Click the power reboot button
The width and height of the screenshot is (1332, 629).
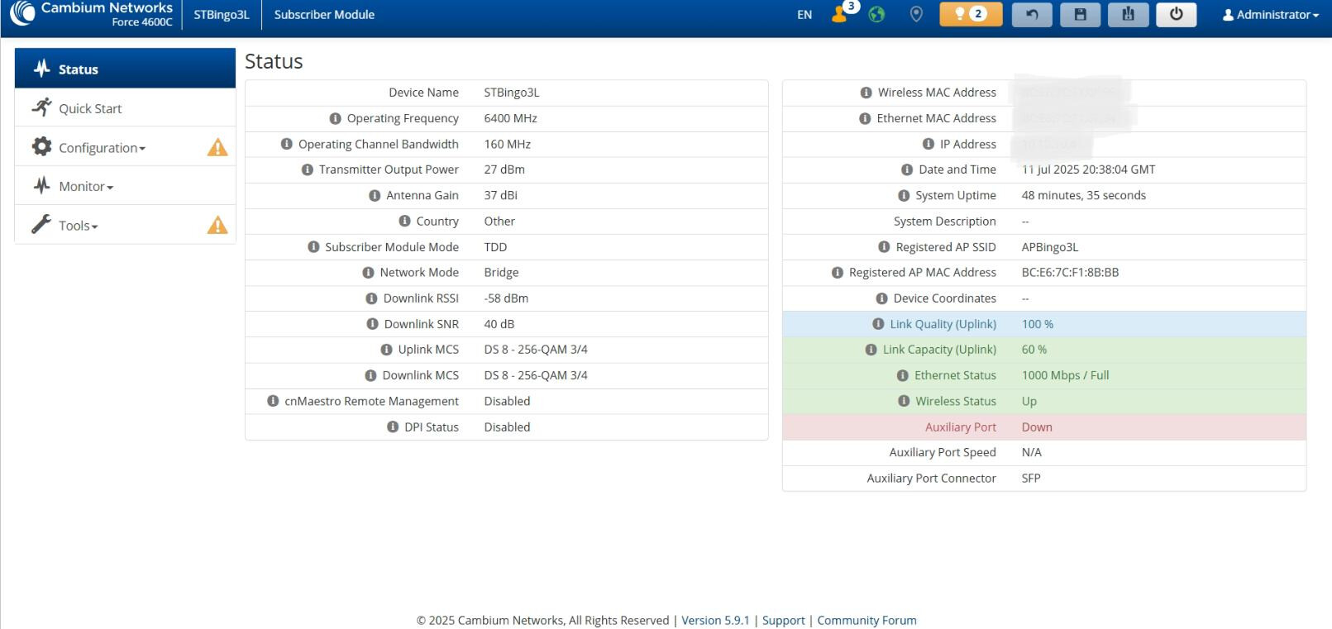pos(1176,14)
